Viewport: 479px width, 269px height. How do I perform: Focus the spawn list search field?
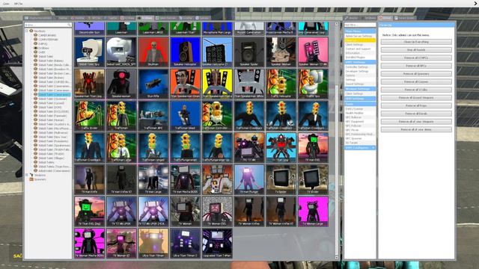click(48, 25)
